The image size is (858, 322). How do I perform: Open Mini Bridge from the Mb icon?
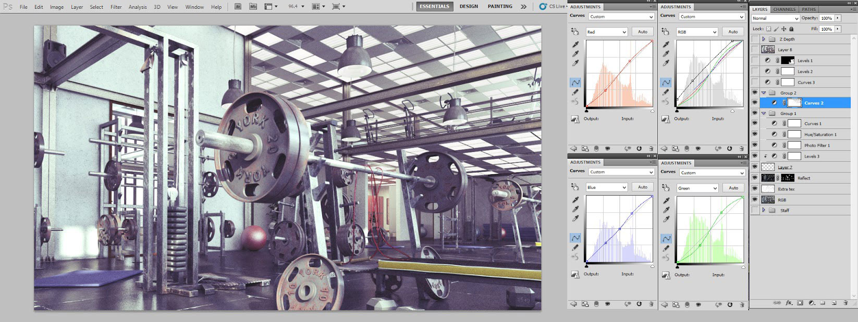[x=253, y=7]
